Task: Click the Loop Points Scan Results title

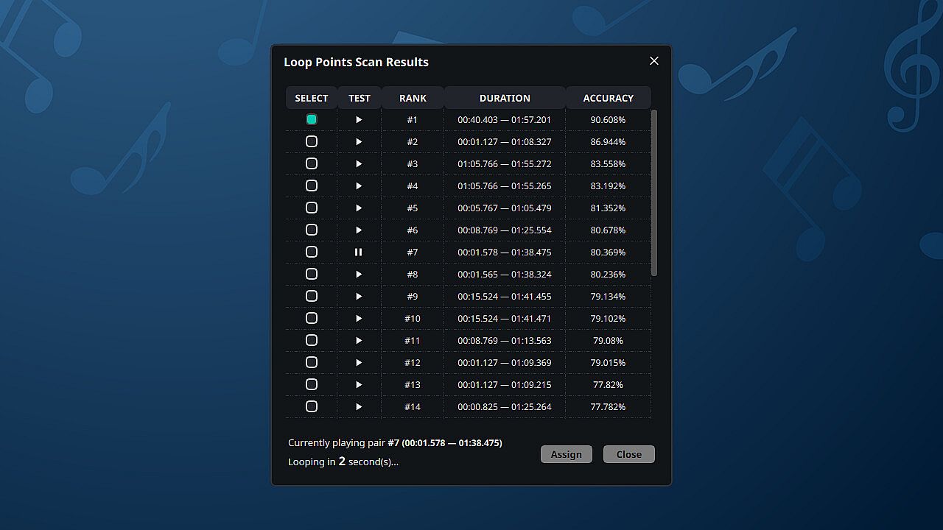Action: tap(357, 62)
